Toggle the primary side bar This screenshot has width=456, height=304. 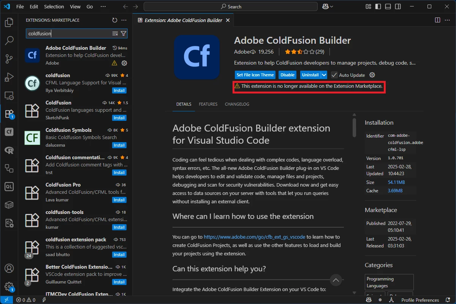point(378,6)
